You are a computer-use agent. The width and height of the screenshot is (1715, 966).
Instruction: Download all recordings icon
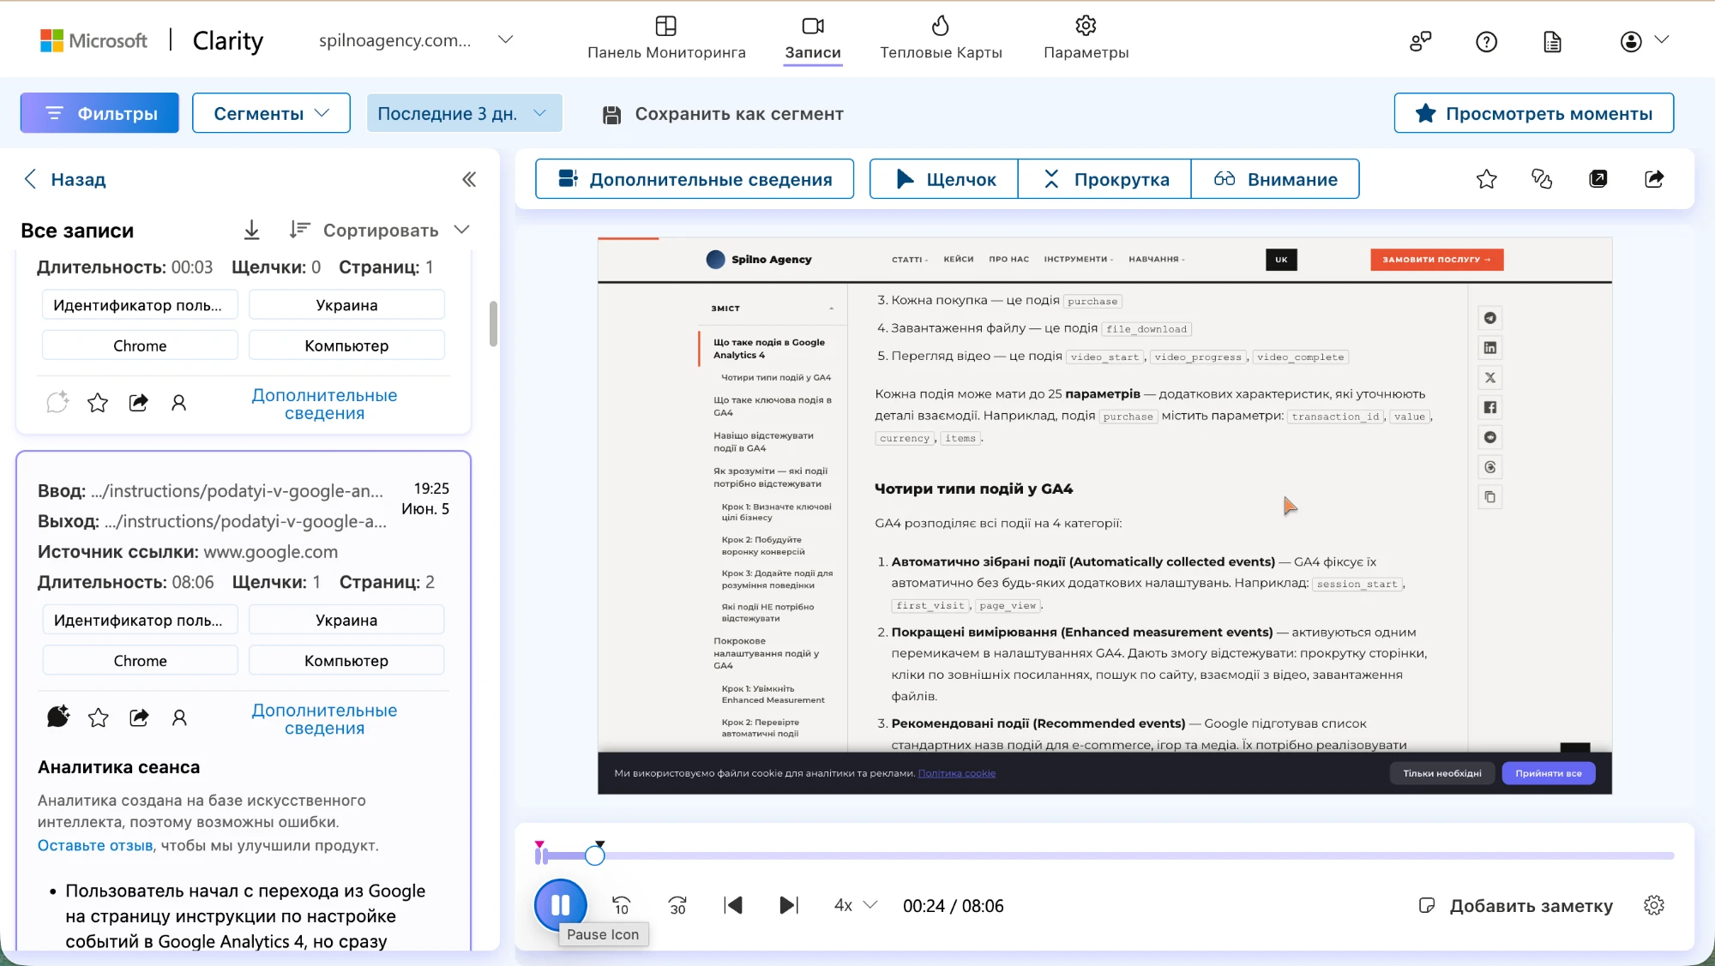(x=251, y=230)
